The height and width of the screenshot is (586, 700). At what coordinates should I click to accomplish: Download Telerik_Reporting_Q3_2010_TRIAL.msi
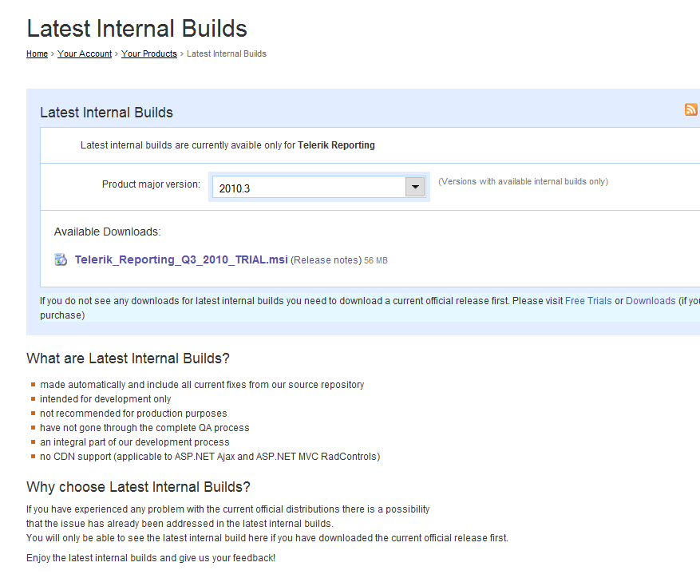point(181,259)
